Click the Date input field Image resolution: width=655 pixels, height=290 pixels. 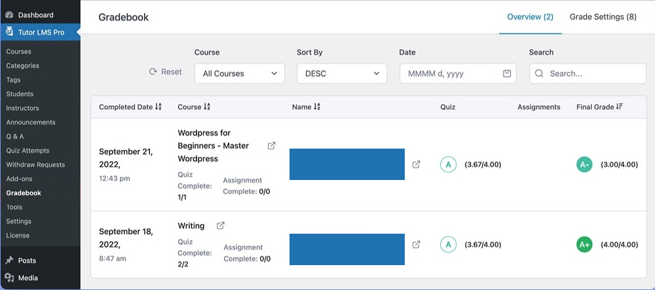(458, 73)
